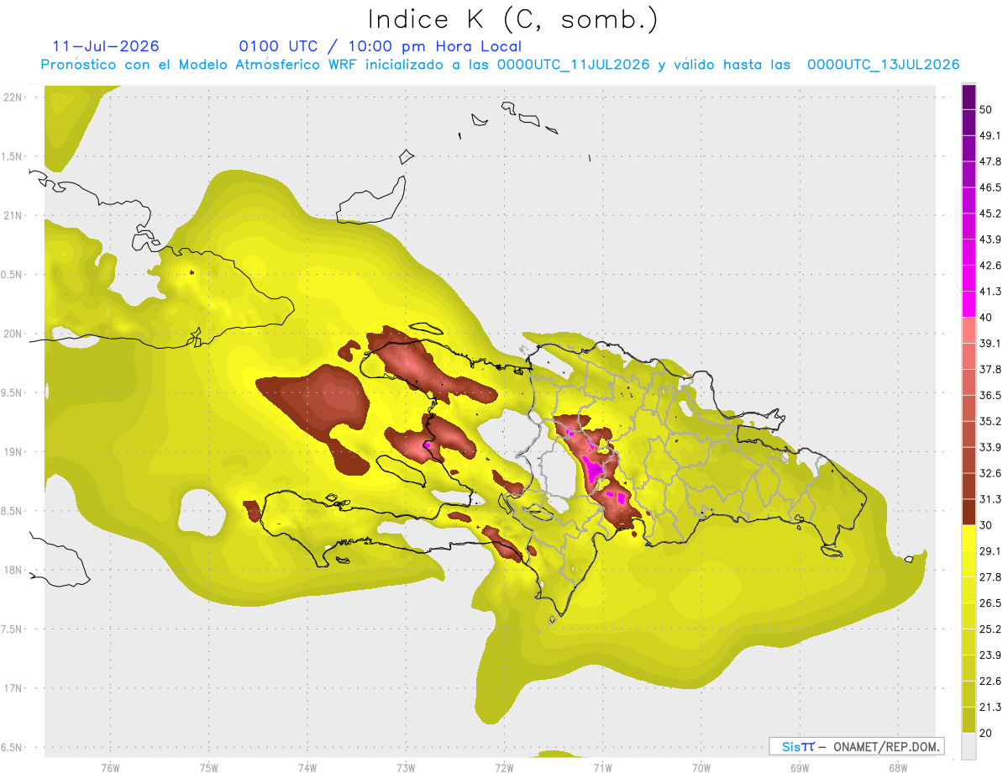Pick the "7.5N" latitude tick label

[13, 629]
